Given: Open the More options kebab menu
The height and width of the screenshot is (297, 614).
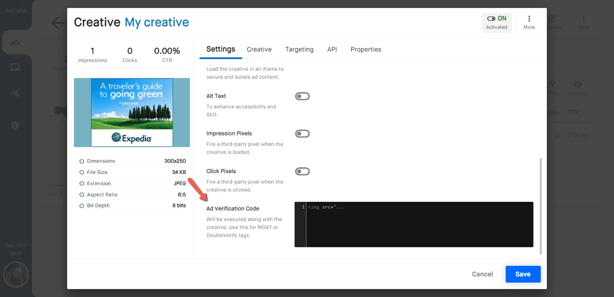Looking at the screenshot, I should pos(529,18).
